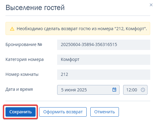
Task: Click the Бронирование № label
Action: (x=24, y=44)
